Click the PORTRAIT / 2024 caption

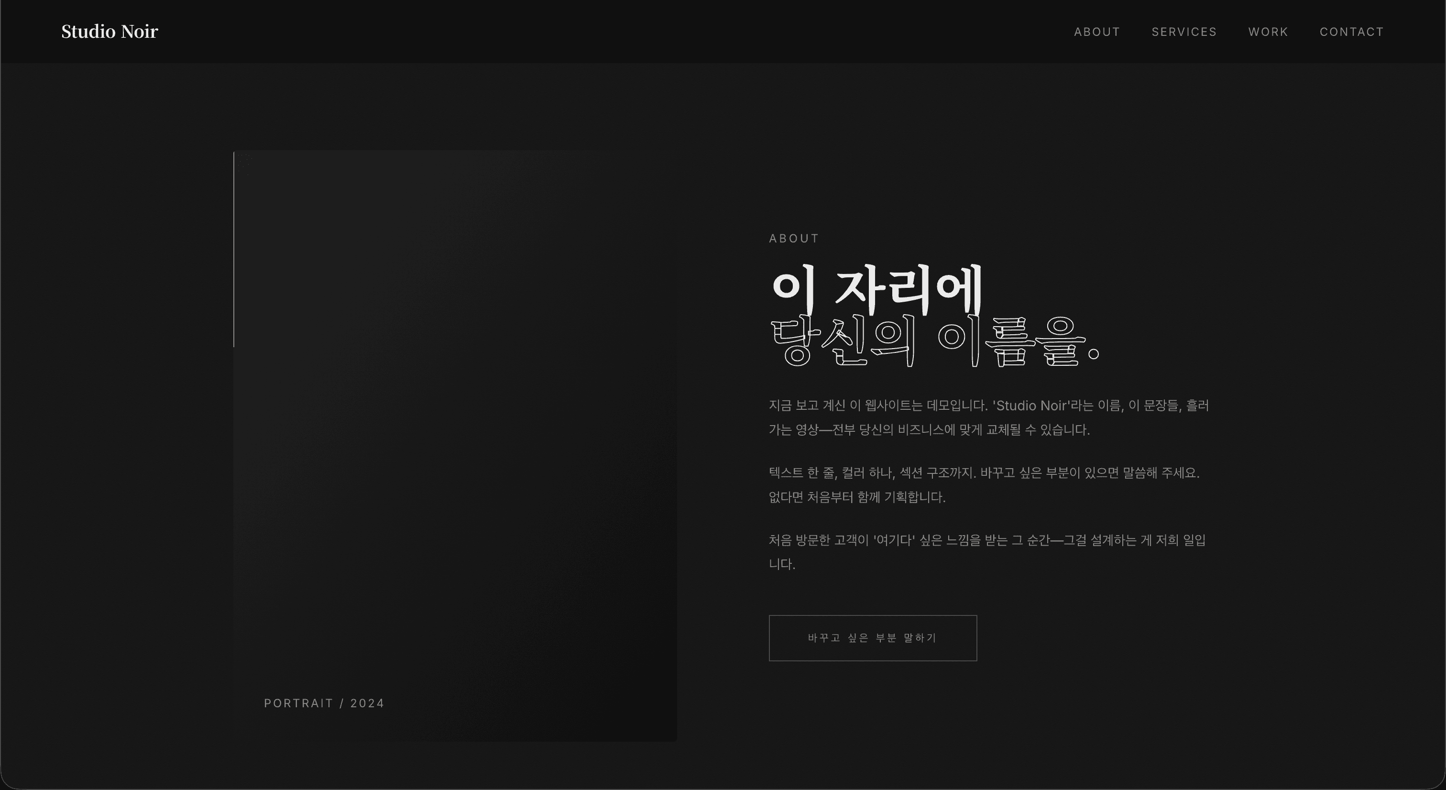click(x=324, y=703)
